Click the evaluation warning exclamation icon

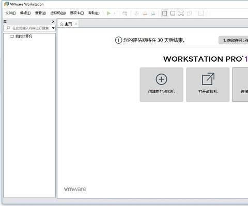coord(118,40)
